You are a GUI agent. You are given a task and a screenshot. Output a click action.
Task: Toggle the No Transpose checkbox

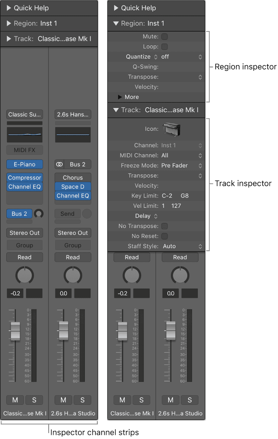point(165,226)
